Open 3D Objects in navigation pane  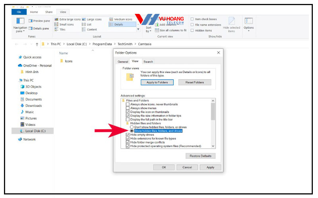33,87
